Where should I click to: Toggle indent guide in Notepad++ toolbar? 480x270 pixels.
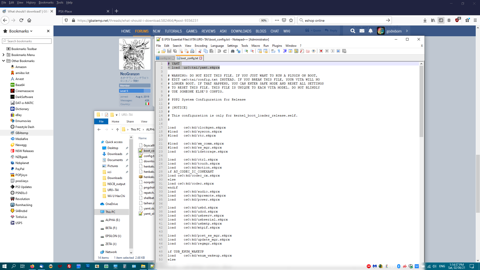[285, 51]
